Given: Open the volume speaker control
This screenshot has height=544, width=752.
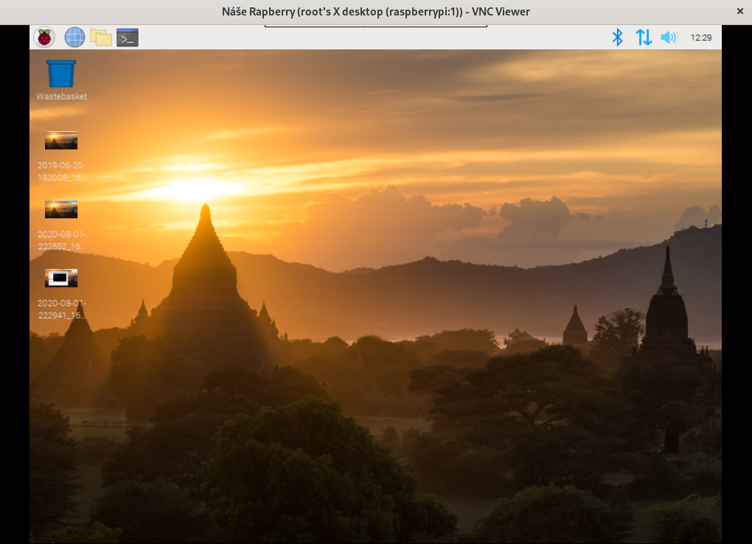Looking at the screenshot, I should tap(669, 38).
